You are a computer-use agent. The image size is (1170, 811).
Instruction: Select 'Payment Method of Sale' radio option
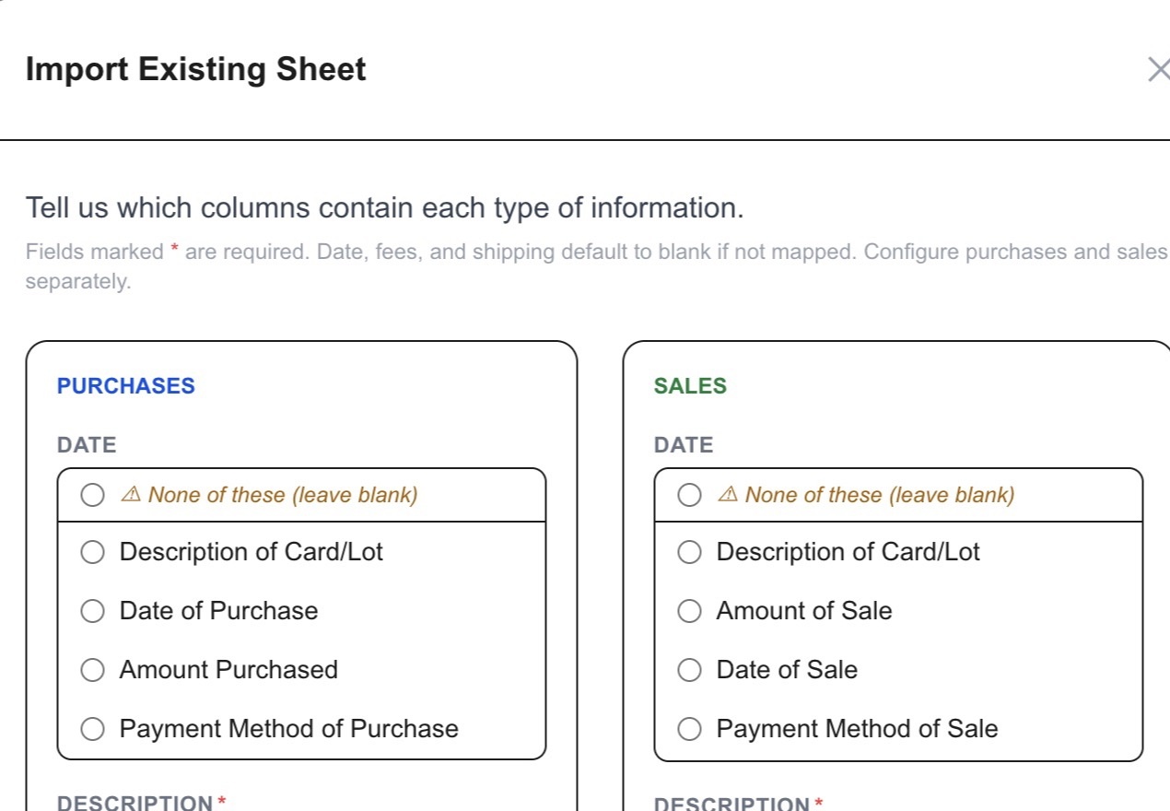pos(689,729)
